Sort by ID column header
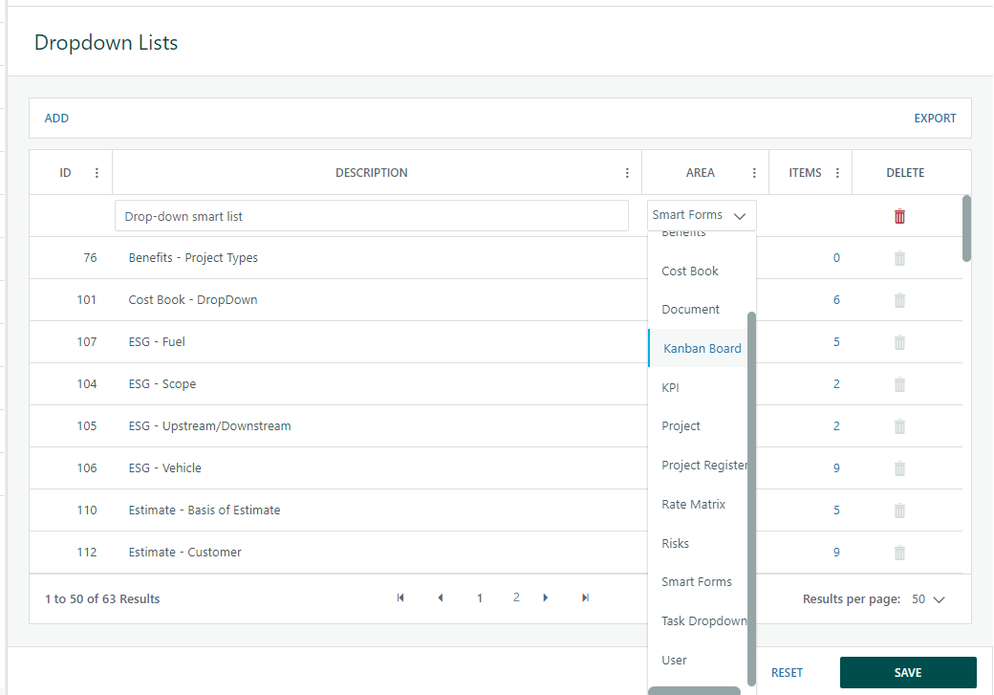This screenshot has height=695, width=994. 65,172
